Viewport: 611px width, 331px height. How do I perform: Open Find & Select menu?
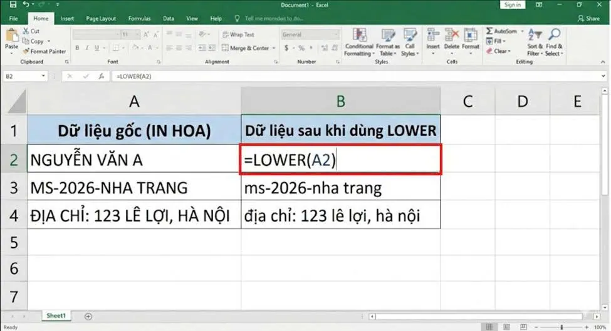pos(554,42)
